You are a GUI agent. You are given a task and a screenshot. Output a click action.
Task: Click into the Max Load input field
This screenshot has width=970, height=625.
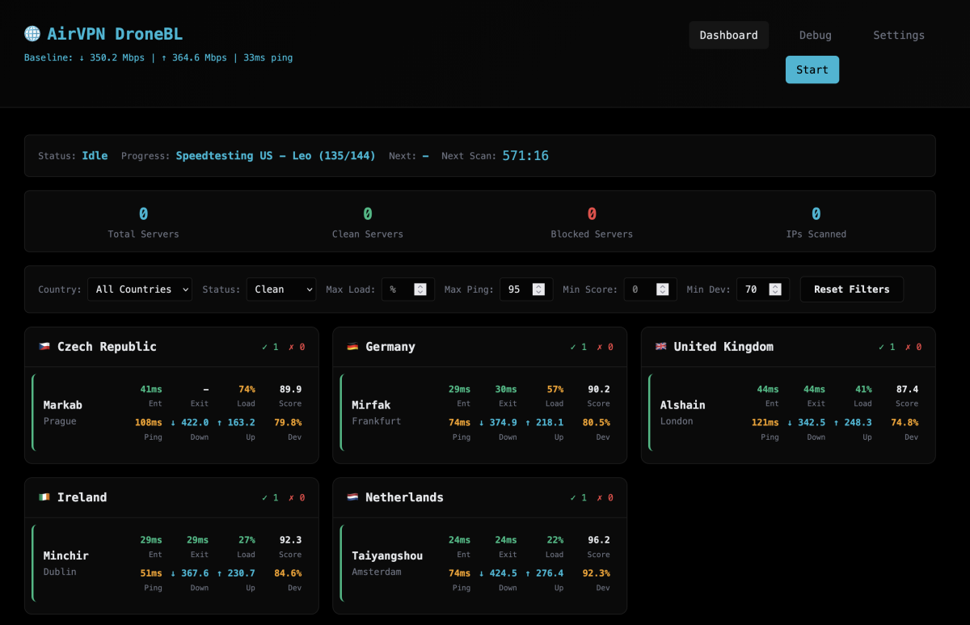[399, 289]
